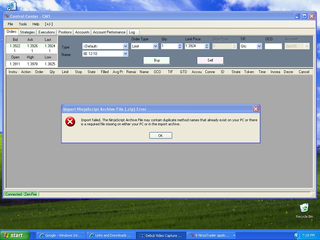
Task: Click the State column header
Action: tap(92, 72)
